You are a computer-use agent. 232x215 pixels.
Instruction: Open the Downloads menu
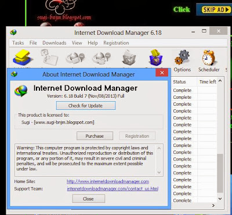(x=55, y=43)
